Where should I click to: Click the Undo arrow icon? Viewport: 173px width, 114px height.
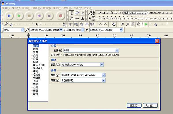[100, 24]
